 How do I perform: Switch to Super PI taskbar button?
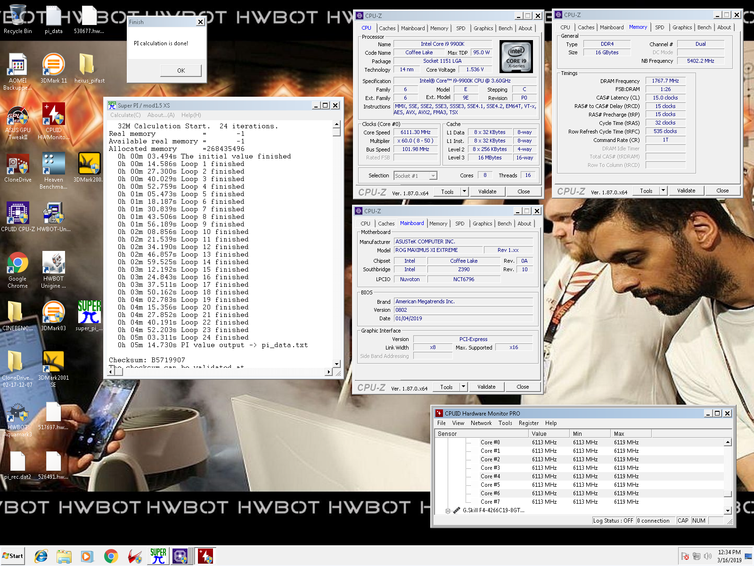coord(158,557)
